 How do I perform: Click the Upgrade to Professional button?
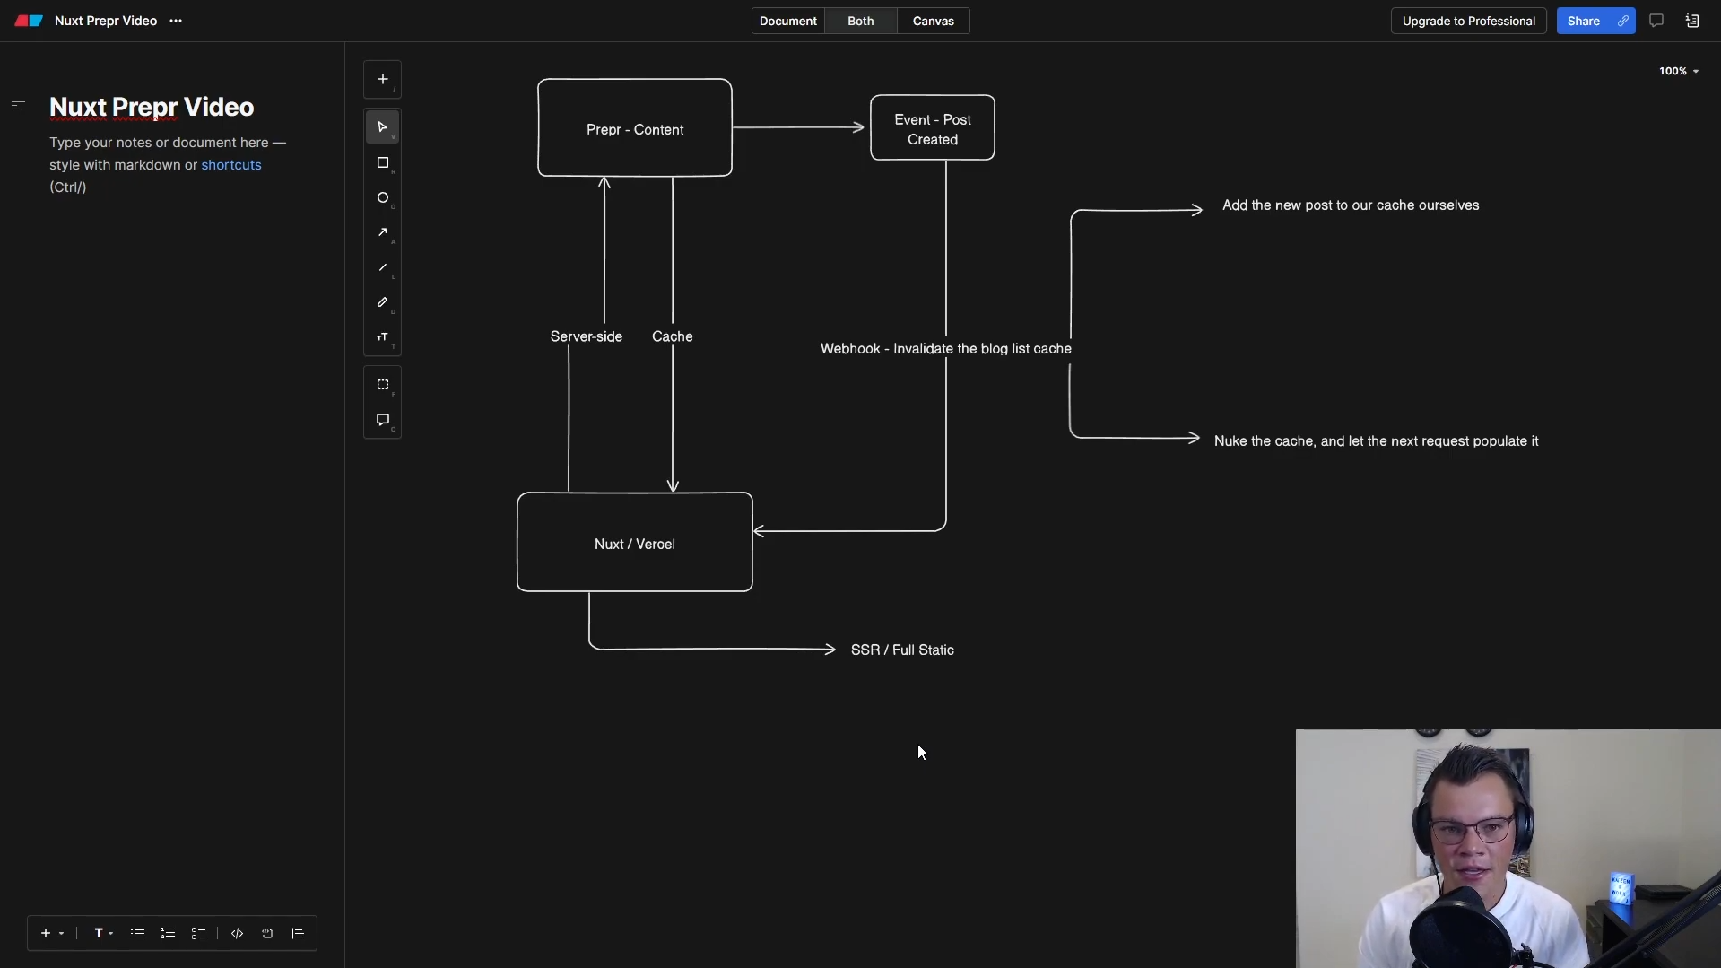1468,21
